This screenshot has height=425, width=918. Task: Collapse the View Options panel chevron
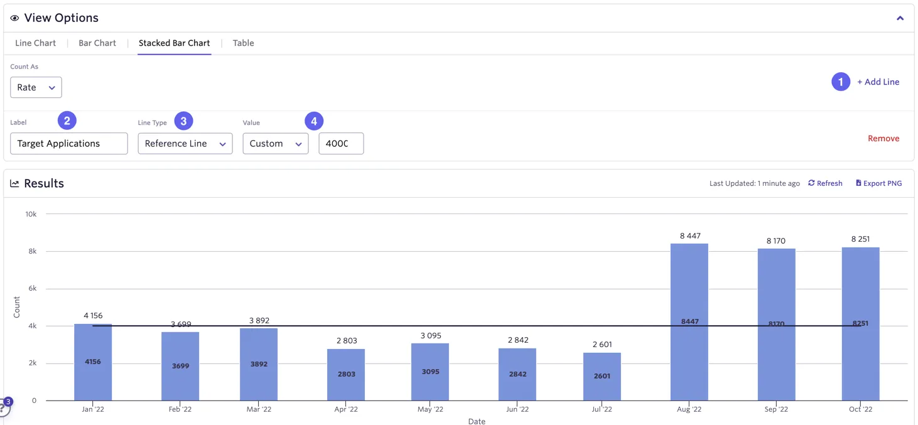[900, 18]
